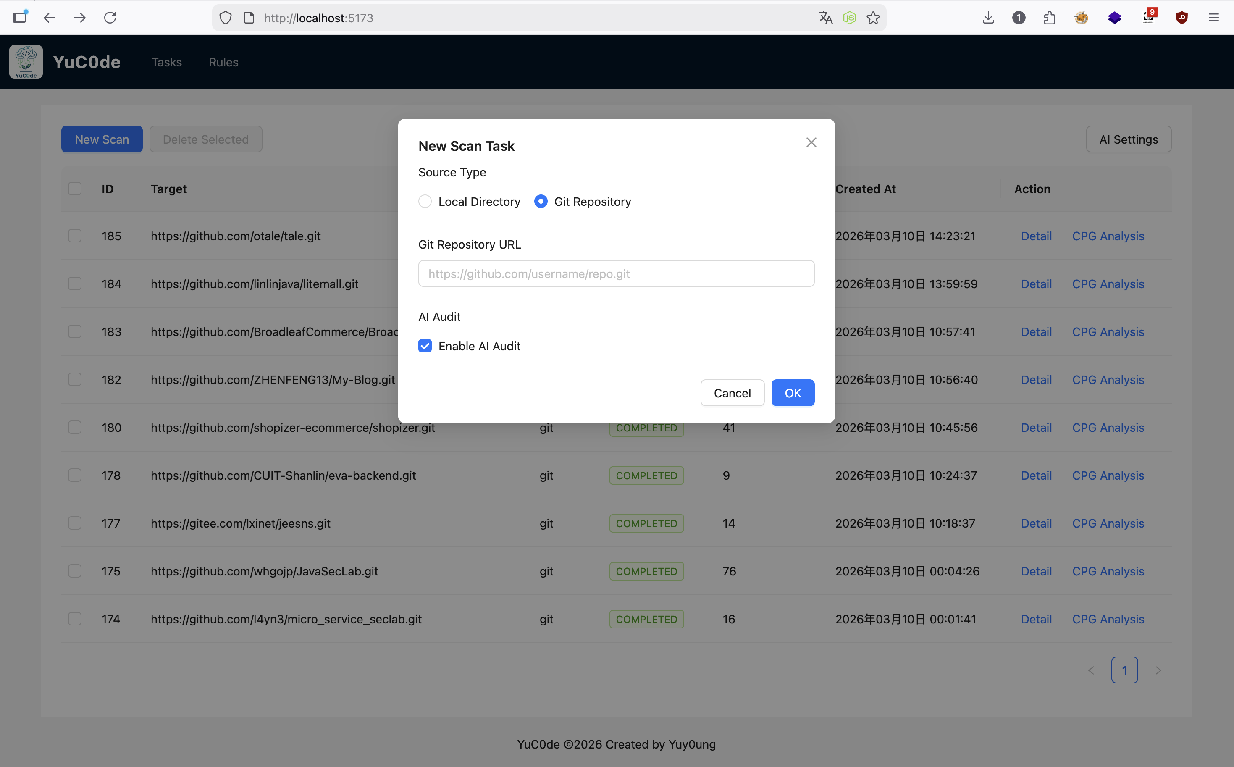Select the Local Directory radio option
The width and height of the screenshot is (1234, 767).
(425, 201)
